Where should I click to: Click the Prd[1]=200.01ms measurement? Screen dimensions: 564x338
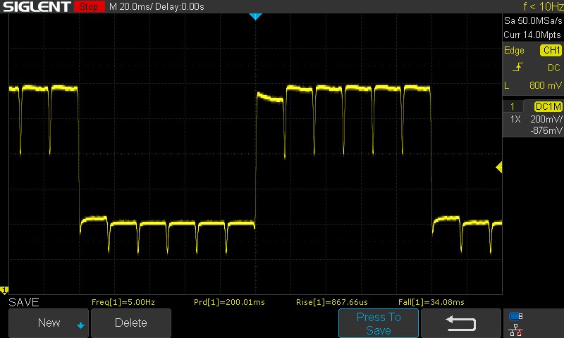[x=229, y=303]
